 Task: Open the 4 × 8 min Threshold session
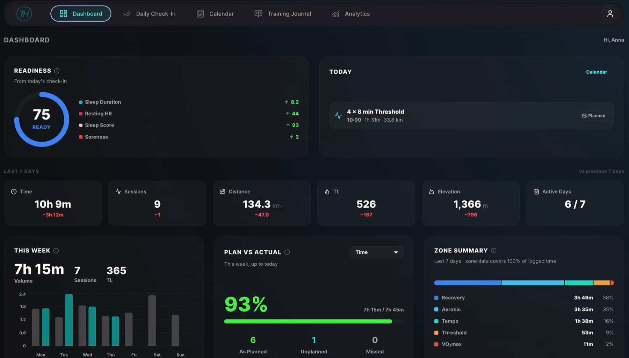(x=471, y=116)
